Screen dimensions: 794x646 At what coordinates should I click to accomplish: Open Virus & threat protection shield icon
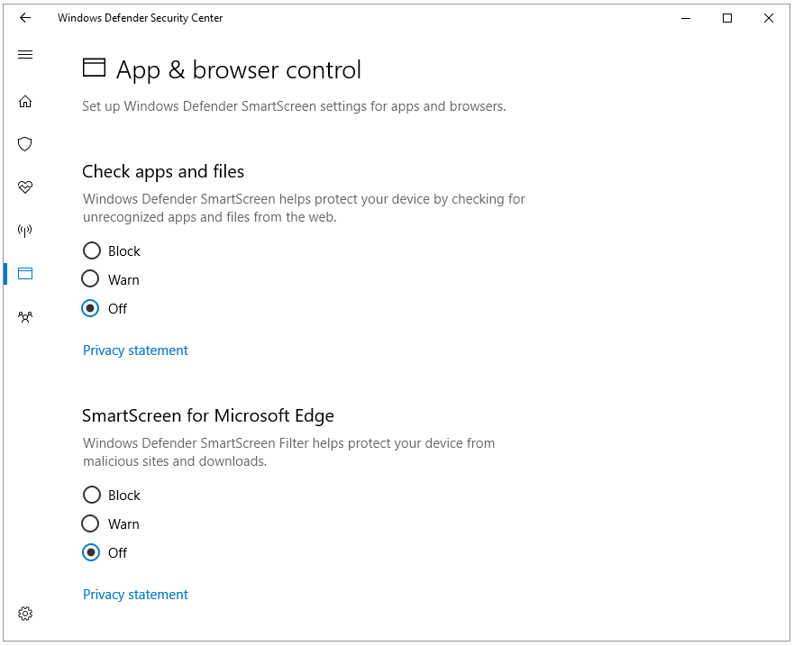(x=25, y=144)
